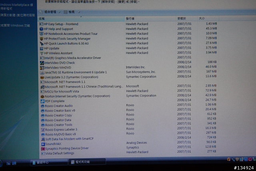Click the HP ProtectTools Security Manager shield icon

(42, 39)
